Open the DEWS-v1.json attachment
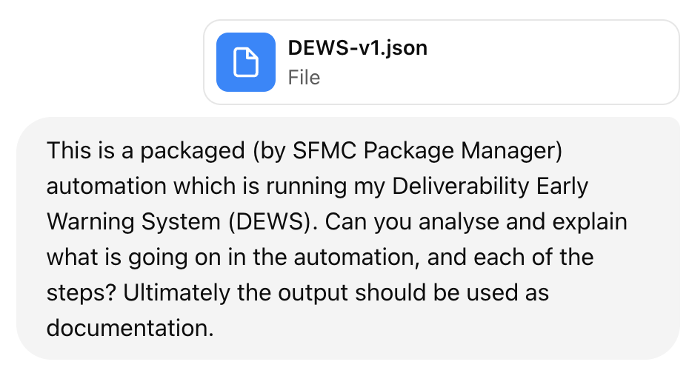Screen dimensions: 689x376 point(357,48)
